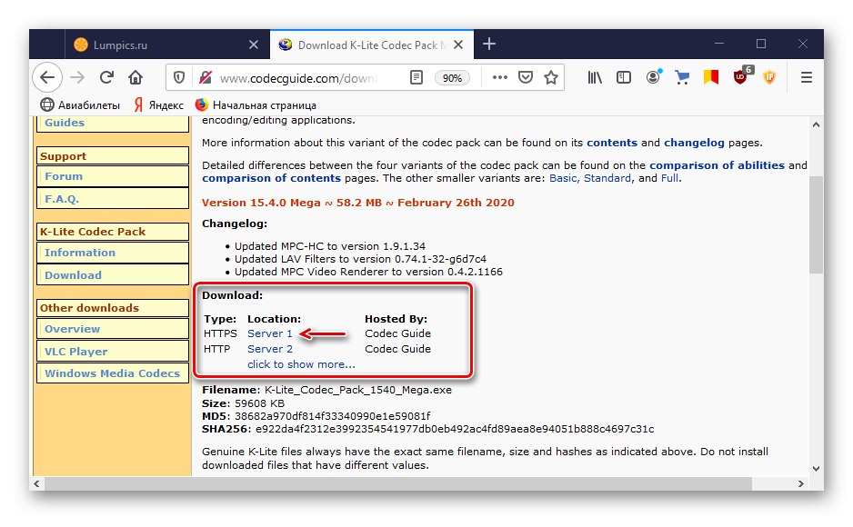Screen dimensions: 853x527
Task: Open the Авиабилеты bookmark
Action: [81, 104]
